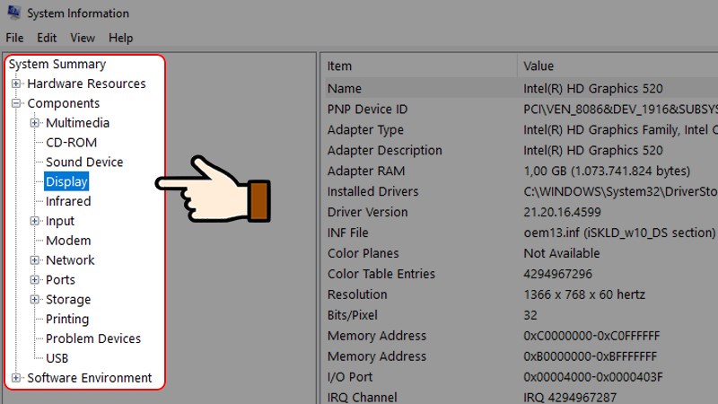This screenshot has height=404, width=718.
Task: Click the Adapter Description row label
Action: 385,150
